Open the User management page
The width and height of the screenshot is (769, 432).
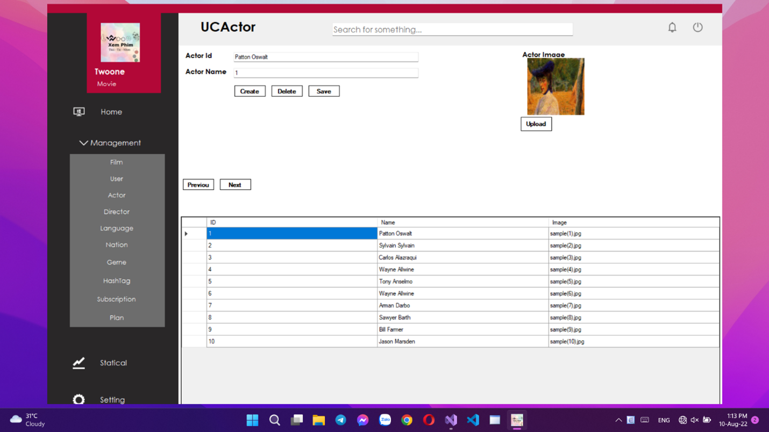pyautogui.click(x=117, y=179)
